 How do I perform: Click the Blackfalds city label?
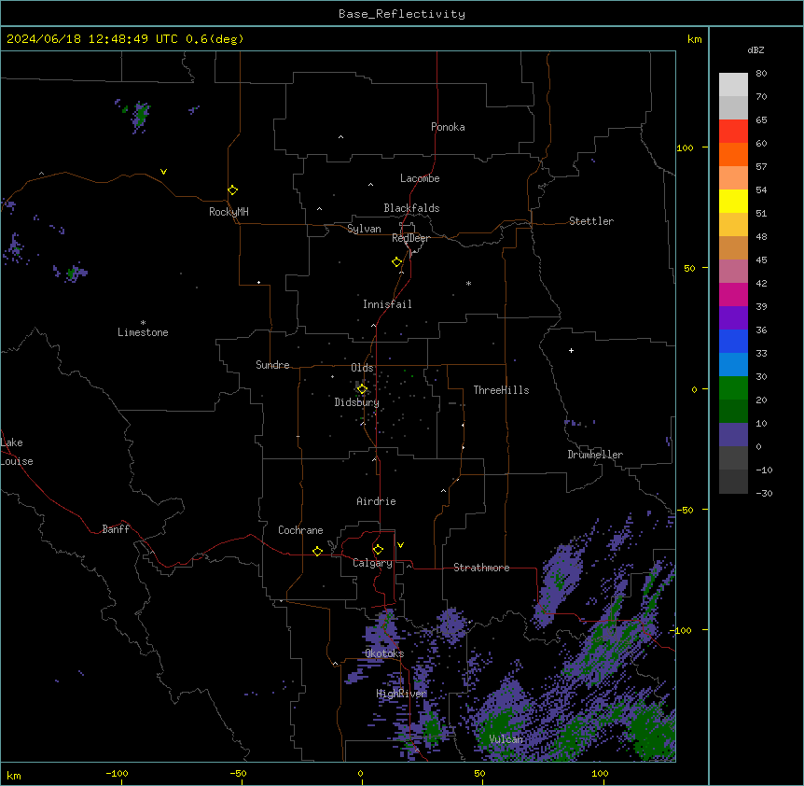click(x=411, y=208)
